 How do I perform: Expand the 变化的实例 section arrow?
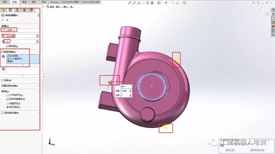click(x=40, y=113)
